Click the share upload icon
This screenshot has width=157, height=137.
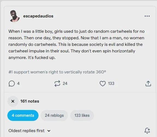click(x=148, y=84)
